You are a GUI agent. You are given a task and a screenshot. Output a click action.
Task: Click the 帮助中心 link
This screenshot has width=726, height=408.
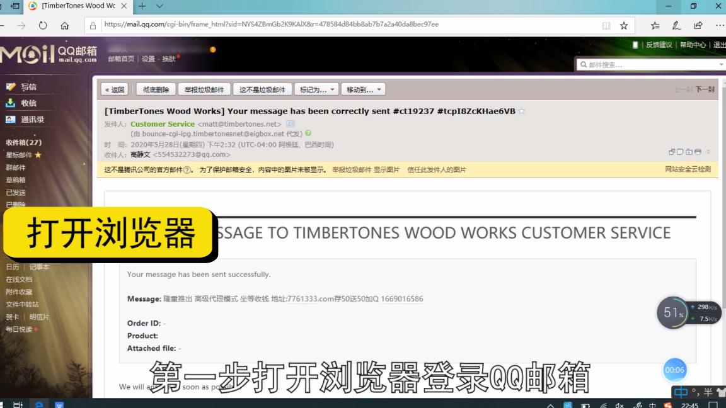tap(693, 45)
